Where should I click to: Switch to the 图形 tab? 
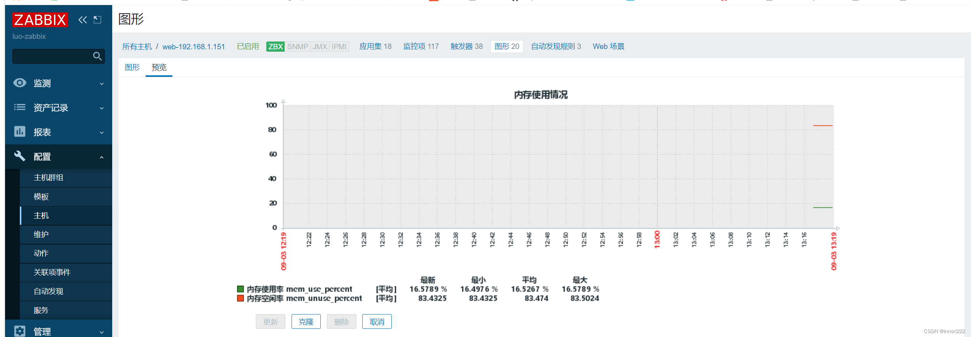(132, 68)
